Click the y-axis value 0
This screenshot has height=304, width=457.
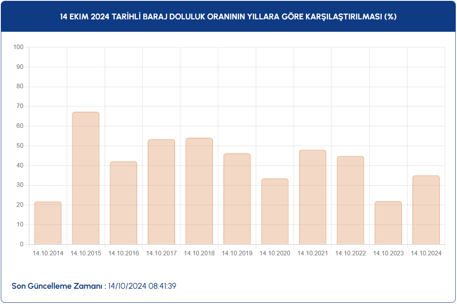(21, 244)
